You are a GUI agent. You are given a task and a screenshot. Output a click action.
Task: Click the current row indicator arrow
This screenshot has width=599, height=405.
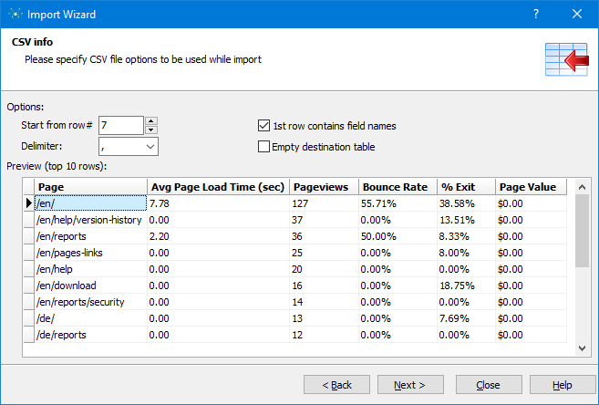(29, 203)
